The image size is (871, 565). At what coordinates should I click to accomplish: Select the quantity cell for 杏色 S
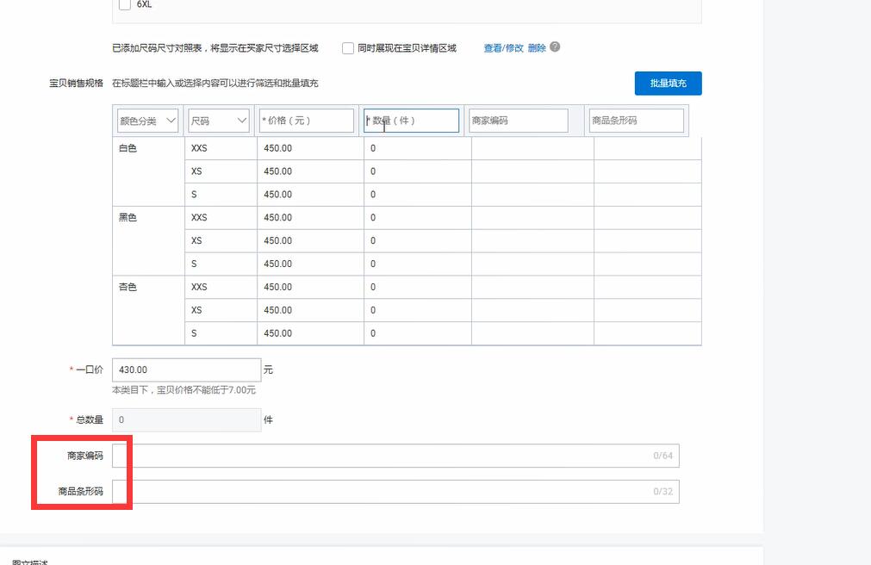pyautogui.click(x=417, y=333)
